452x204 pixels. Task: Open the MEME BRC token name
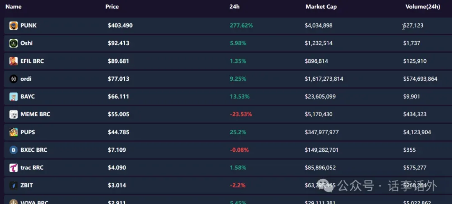pos(35,114)
